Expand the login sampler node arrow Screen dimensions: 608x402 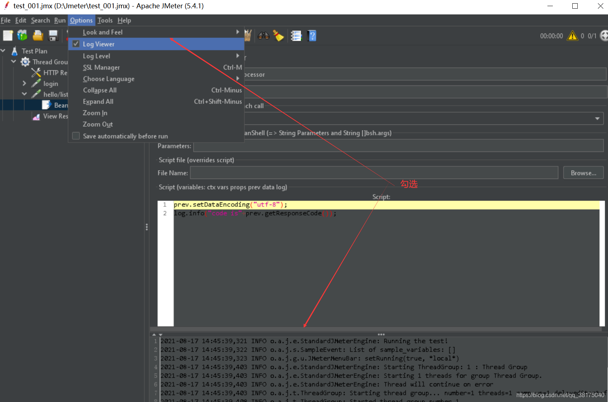(x=25, y=83)
